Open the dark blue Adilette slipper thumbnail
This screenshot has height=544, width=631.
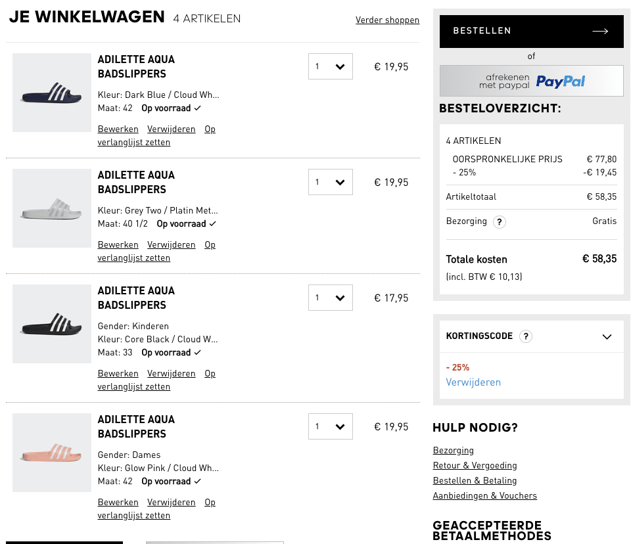coord(52,93)
